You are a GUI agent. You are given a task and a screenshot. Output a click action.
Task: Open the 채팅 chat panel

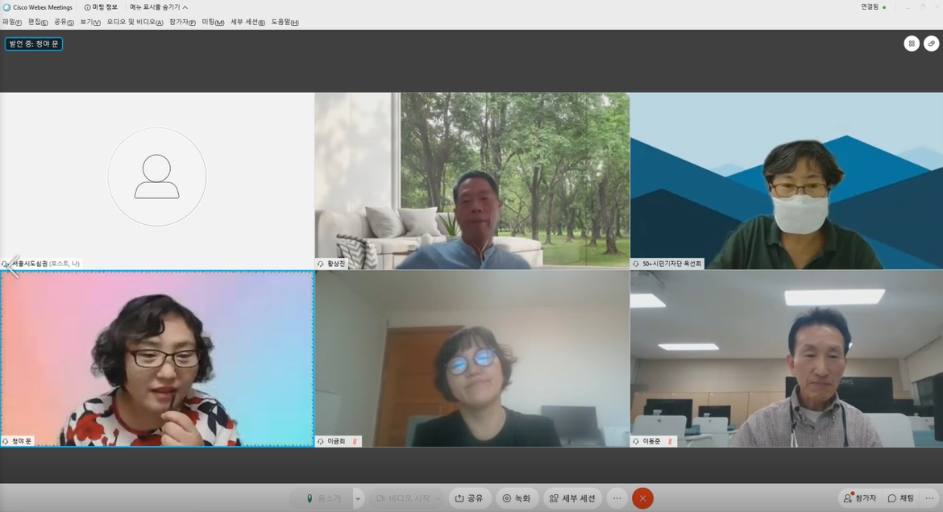tap(901, 498)
